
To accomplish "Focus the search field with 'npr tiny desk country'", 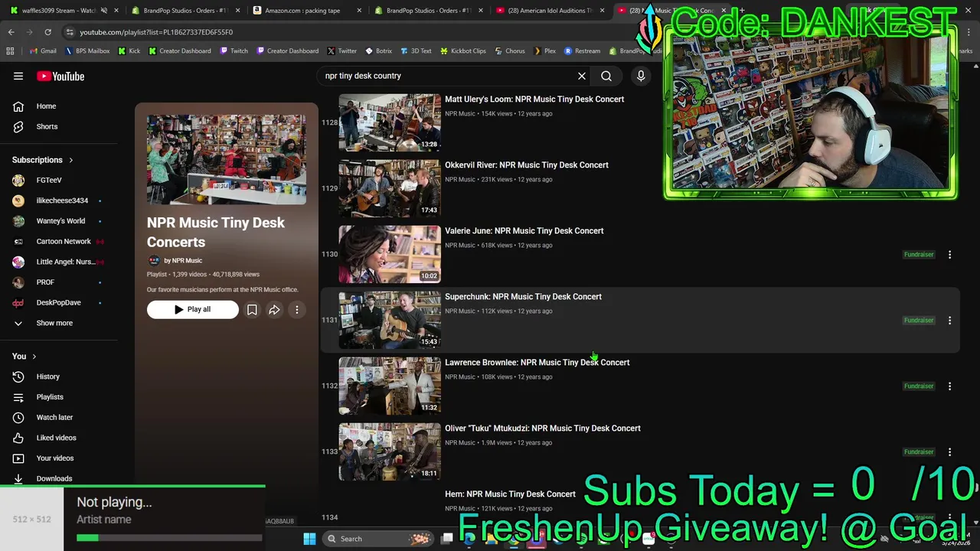I will pos(448,76).
